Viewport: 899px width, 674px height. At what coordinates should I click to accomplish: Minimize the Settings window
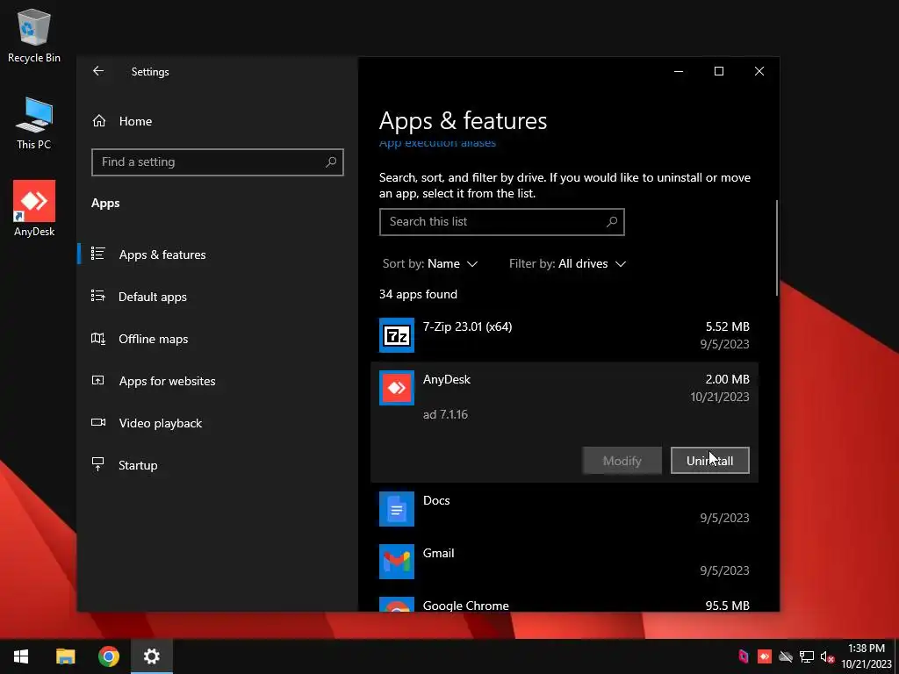coord(679,71)
